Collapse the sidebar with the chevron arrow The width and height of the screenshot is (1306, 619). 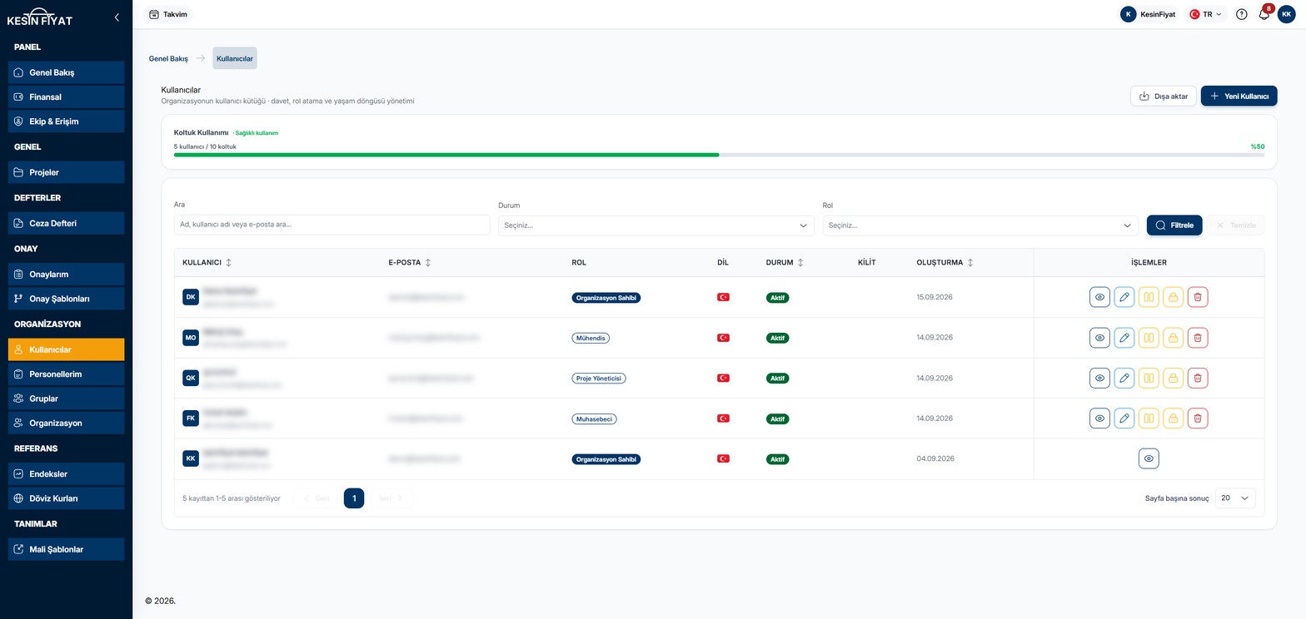117,17
